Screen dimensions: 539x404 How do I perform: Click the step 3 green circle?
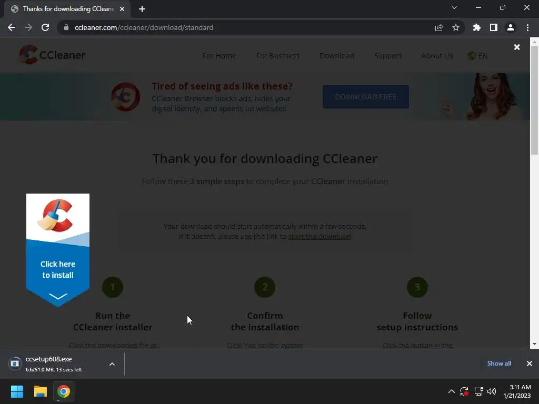[x=417, y=287]
